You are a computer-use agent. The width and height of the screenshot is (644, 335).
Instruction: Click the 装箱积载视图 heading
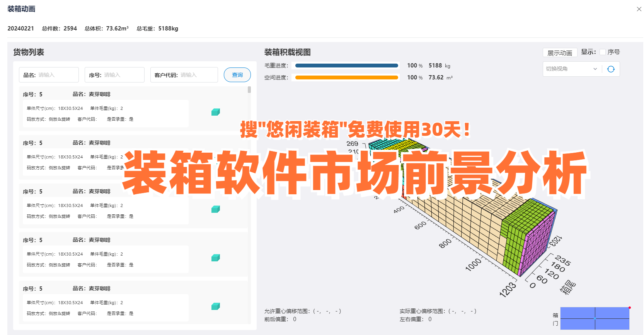(x=288, y=52)
